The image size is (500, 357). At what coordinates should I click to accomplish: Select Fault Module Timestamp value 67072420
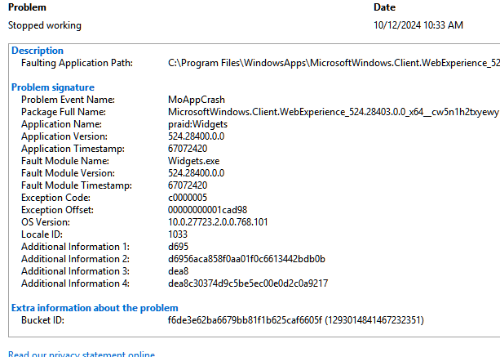(x=188, y=185)
